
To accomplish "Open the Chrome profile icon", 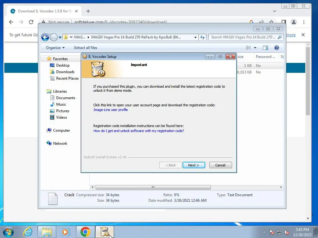I will [x=294, y=22].
